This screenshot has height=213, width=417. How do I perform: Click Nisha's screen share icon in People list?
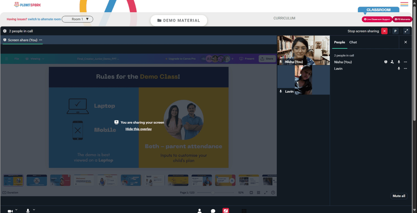[386, 62]
